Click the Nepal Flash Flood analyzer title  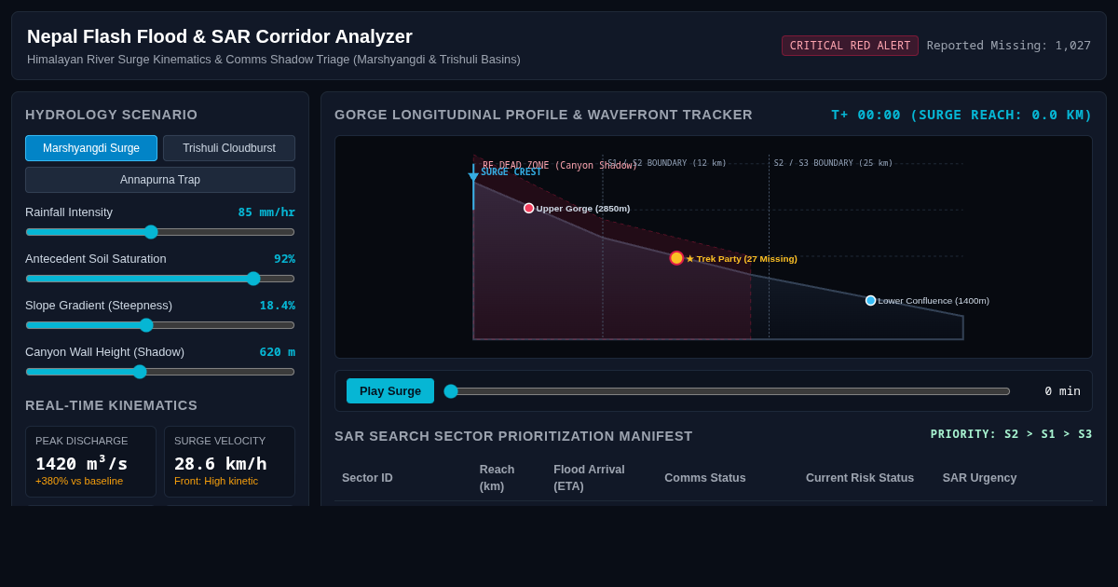tap(220, 36)
